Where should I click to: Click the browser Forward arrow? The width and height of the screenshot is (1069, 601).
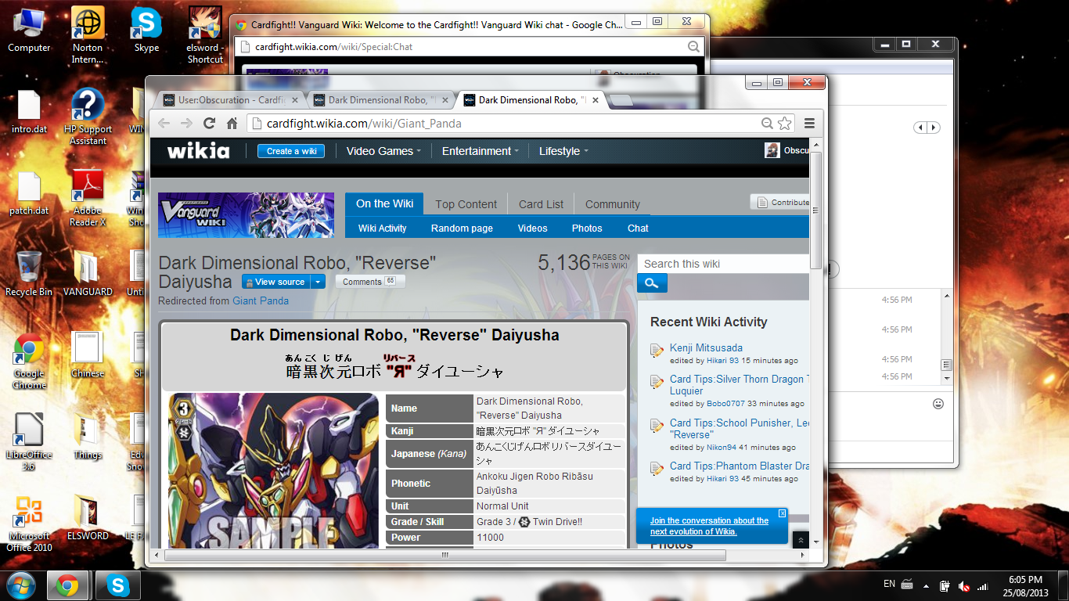[x=186, y=123]
